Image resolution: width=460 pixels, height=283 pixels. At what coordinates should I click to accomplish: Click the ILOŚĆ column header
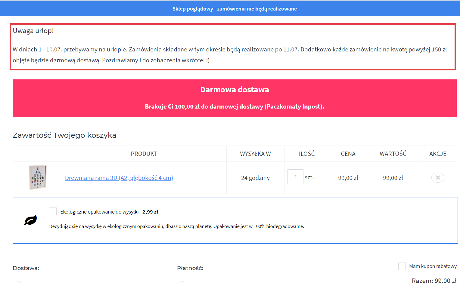click(306, 154)
